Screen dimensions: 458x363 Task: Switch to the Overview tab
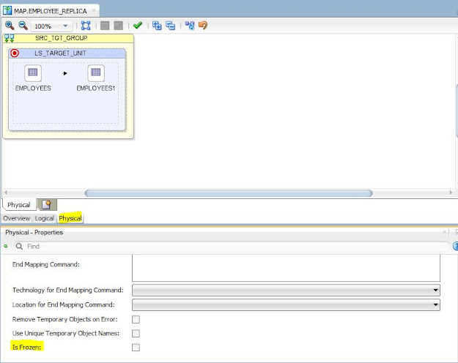point(17,218)
